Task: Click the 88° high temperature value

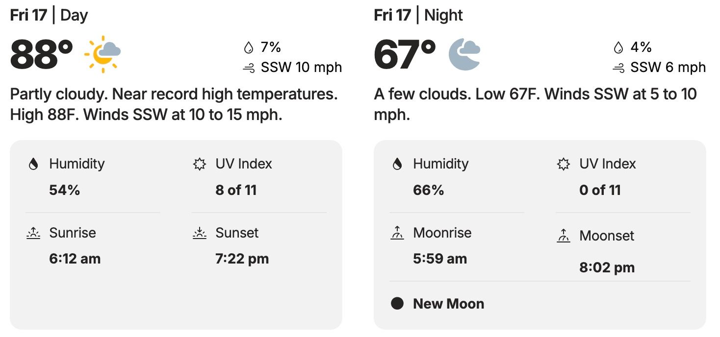Action: point(42,54)
